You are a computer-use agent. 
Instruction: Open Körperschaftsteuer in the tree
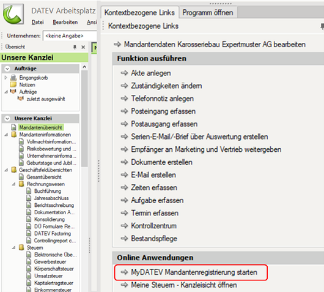pyautogui.click(x=54, y=269)
